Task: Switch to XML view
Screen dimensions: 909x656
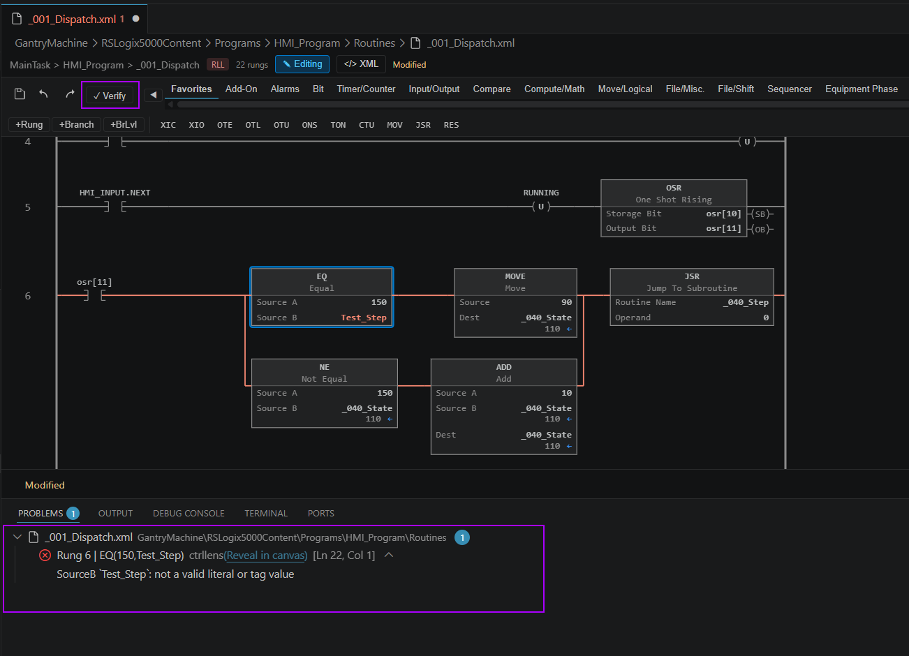Action: coord(361,64)
